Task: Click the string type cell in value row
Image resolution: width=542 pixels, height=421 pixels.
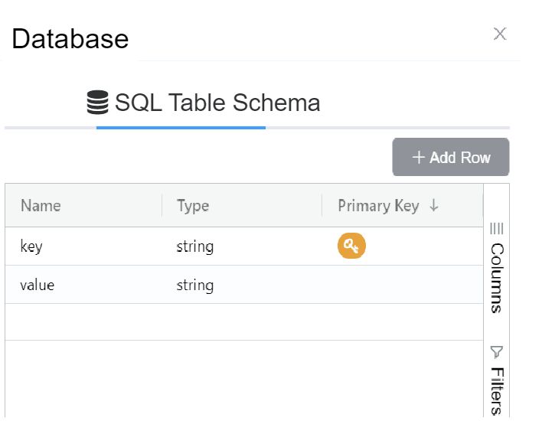Action: (x=194, y=286)
